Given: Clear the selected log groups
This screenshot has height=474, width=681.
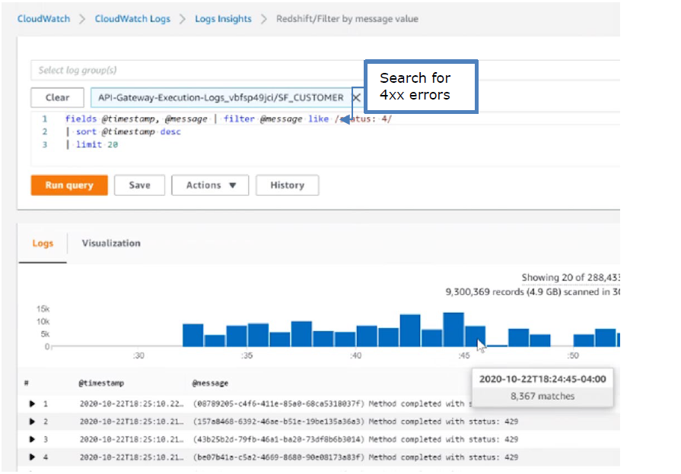Looking at the screenshot, I should click(x=57, y=98).
